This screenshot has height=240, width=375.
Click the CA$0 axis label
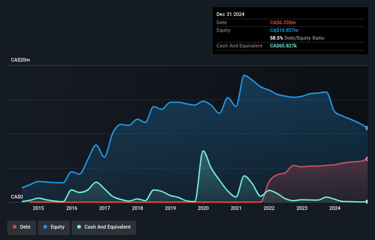tap(17, 197)
